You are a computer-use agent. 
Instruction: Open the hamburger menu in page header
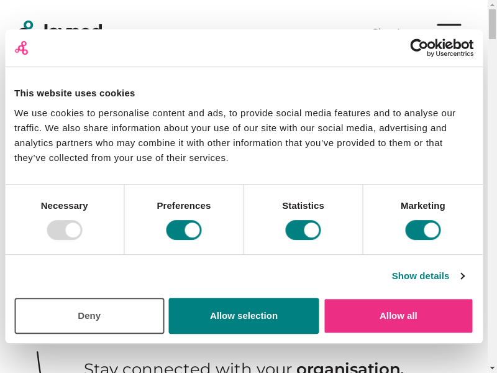449,25
